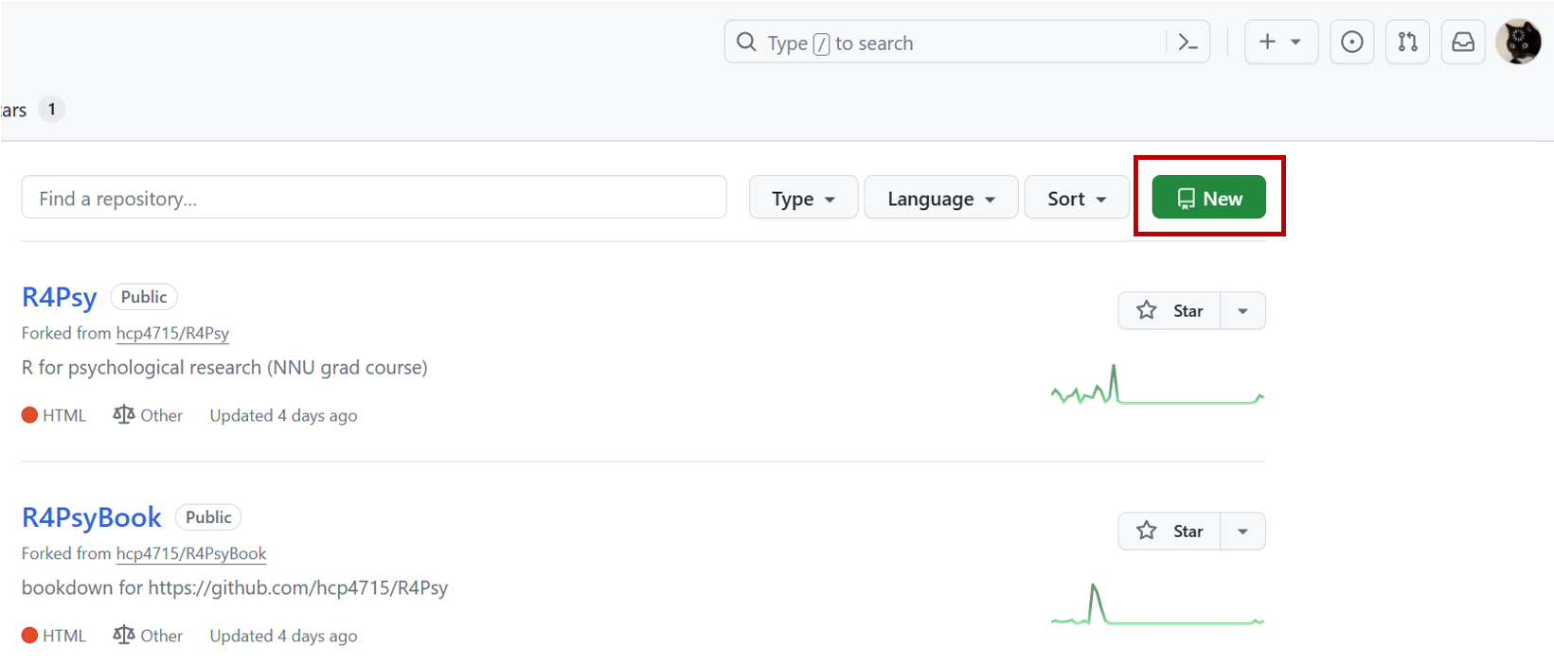Open the Language filter dropdown
Screen dimensions: 1554x663
(x=940, y=199)
